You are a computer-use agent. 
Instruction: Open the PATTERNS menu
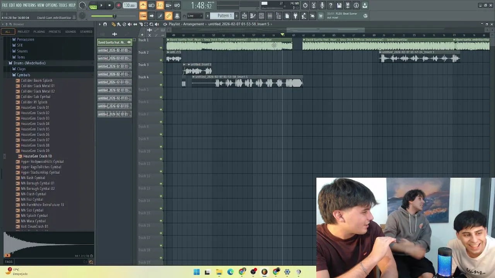coord(29,5)
